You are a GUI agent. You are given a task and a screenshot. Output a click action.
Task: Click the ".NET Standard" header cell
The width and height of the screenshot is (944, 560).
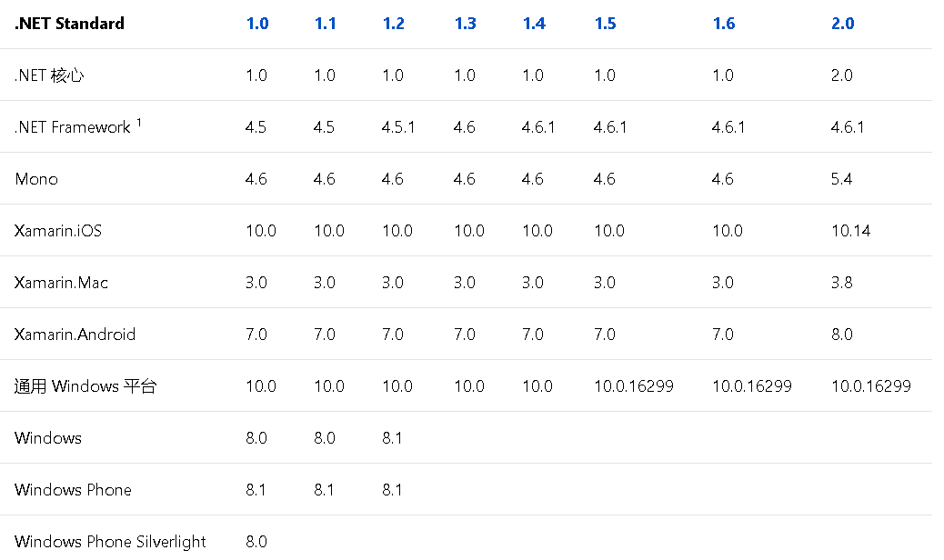tap(70, 24)
